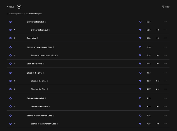Image resolution: width=177 pixels, height=131 pixels.
Task: Click the 4:48 duration of Let It Be No More
Action: tap(149, 64)
